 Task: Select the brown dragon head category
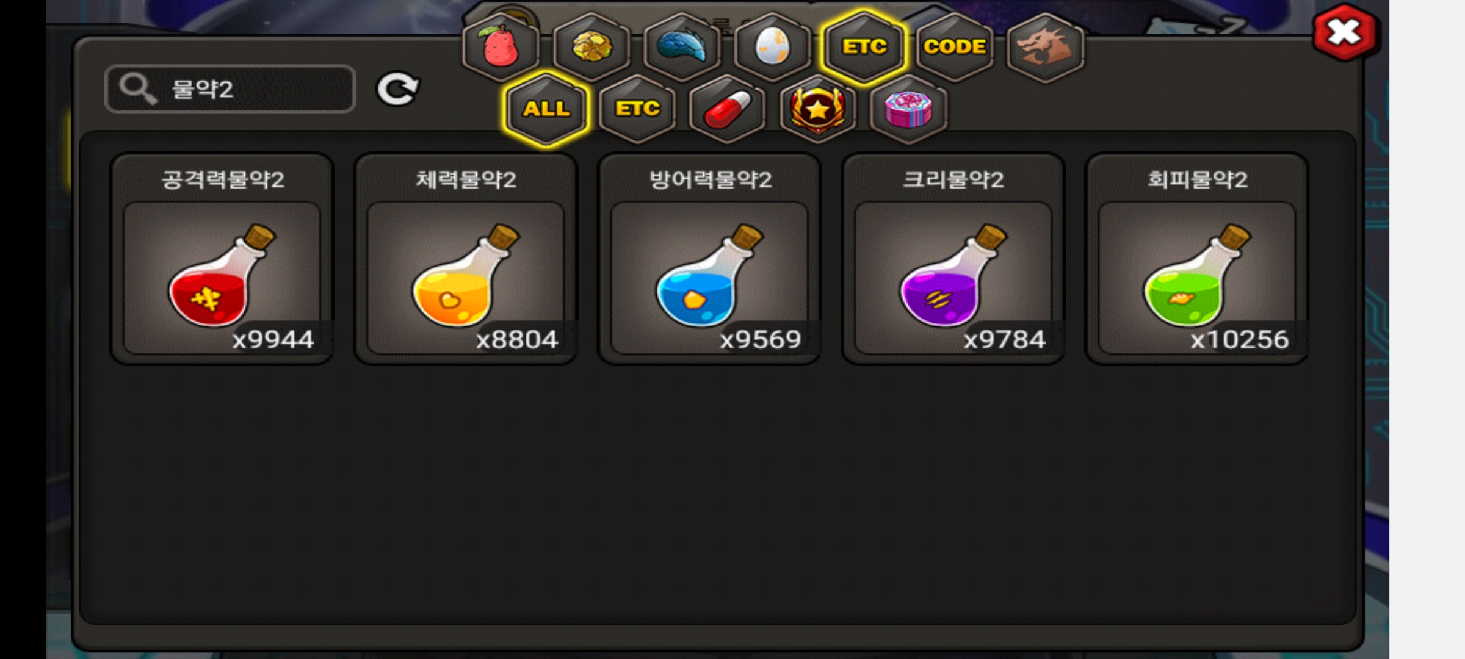coord(1045,46)
